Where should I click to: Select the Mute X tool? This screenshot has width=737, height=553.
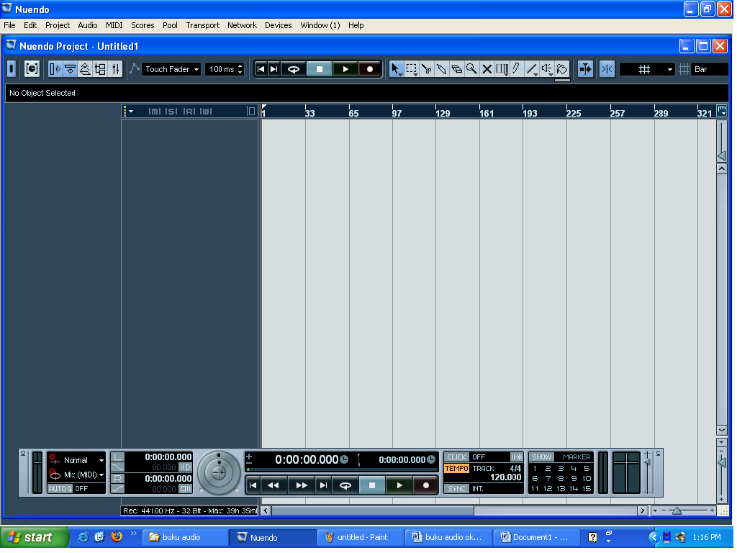point(487,69)
